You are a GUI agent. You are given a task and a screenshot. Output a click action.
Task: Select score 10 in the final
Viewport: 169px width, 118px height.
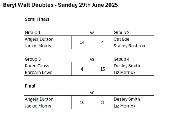point(82,102)
